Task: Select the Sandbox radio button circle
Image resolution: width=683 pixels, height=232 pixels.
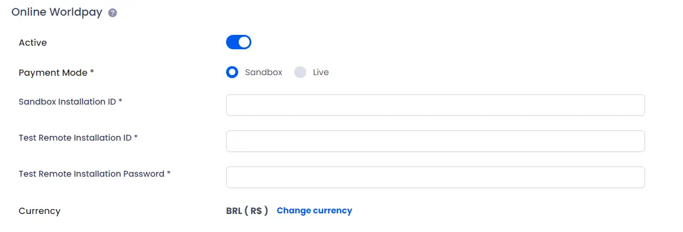Action: click(232, 72)
